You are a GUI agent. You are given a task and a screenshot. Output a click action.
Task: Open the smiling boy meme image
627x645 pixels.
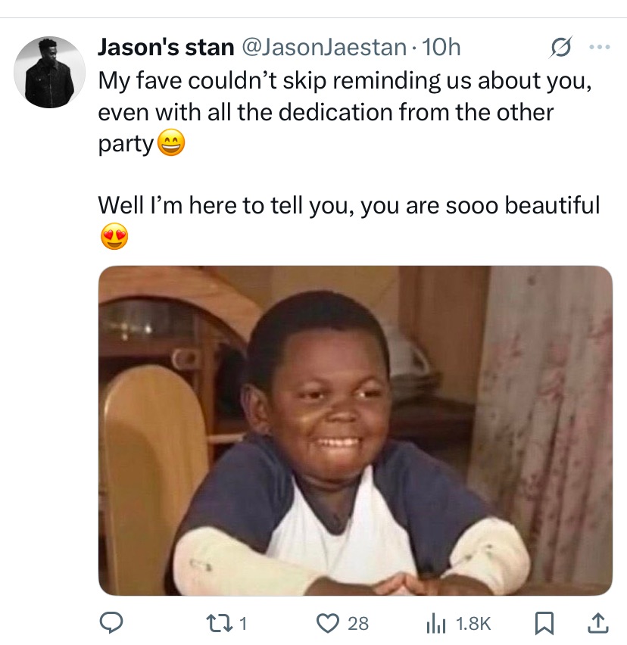point(355,430)
